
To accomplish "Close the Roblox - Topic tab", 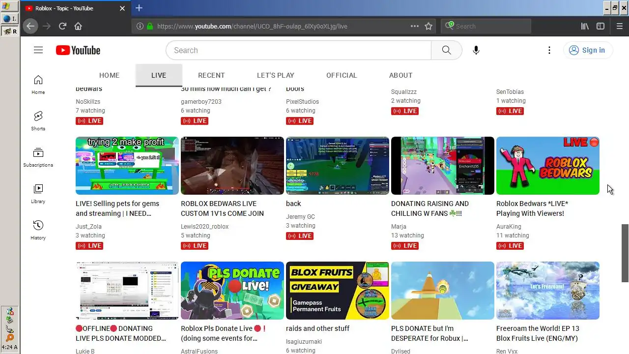I will click(122, 8).
